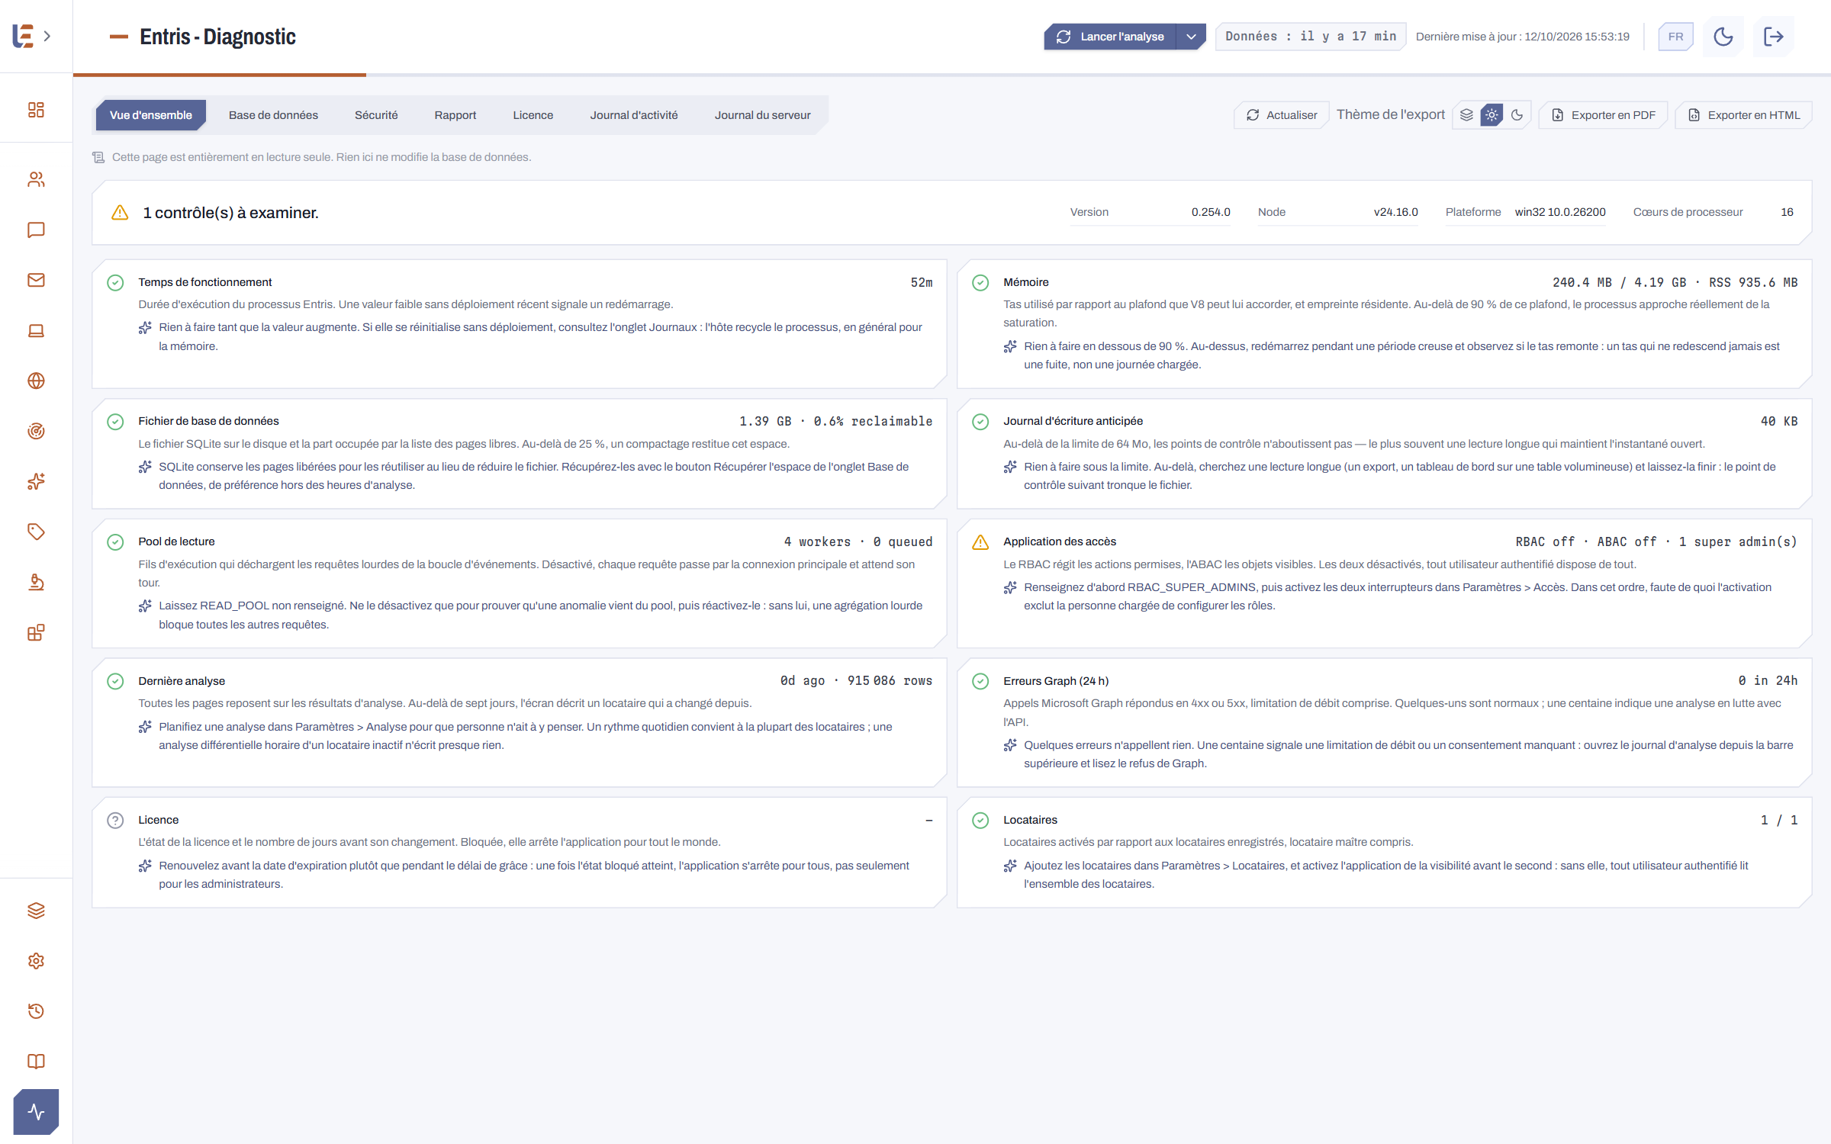Screen dimensions: 1831x1144
Task: Open the history clock icon in sidebar
Action: [36, 1011]
